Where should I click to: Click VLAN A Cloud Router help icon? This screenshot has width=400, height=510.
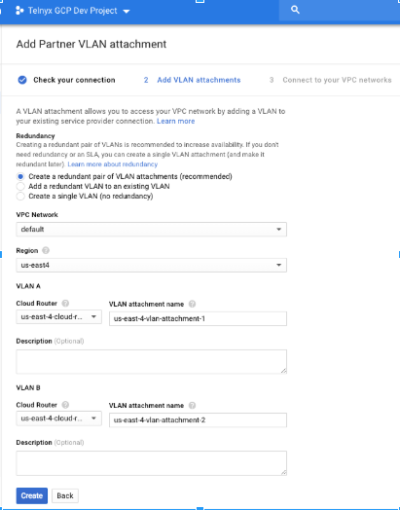[65, 303]
